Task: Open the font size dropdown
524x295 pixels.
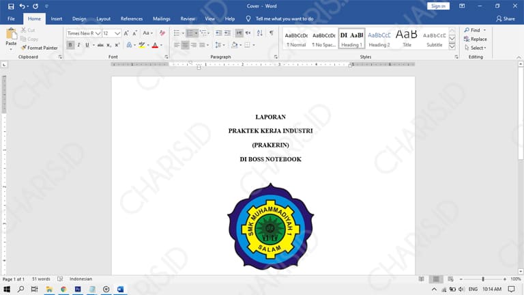Action: pyautogui.click(x=117, y=33)
